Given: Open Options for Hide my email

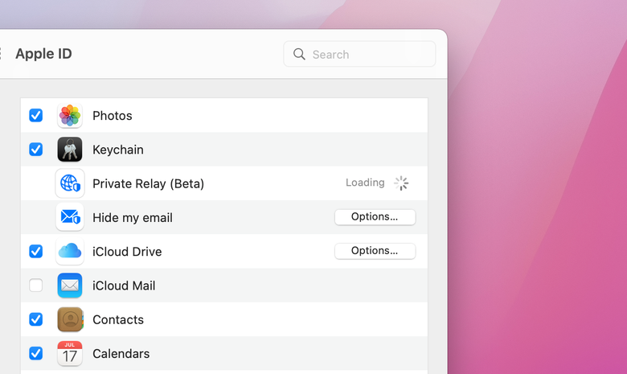Looking at the screenshot, I should (375, 217).
